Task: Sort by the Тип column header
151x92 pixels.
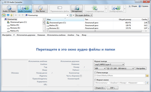Action: [99, 20]
